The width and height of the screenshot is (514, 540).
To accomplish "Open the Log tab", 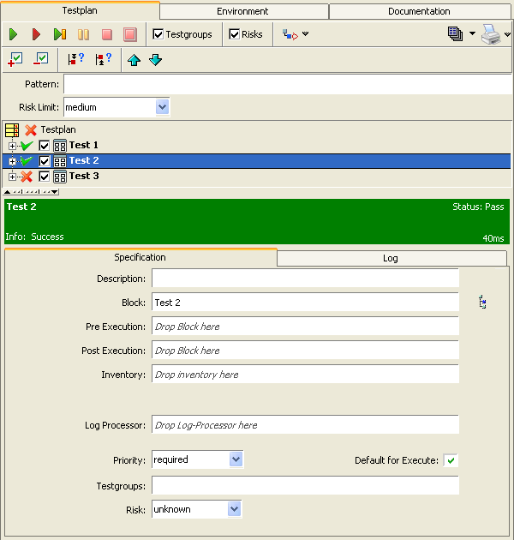I will pyautogui.click(x=390, y=258).
